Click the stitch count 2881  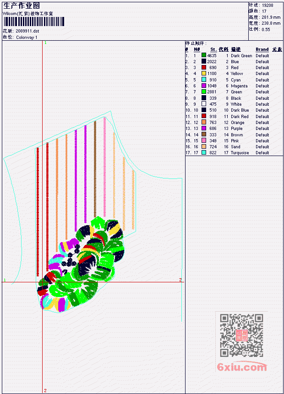(212, 92)
